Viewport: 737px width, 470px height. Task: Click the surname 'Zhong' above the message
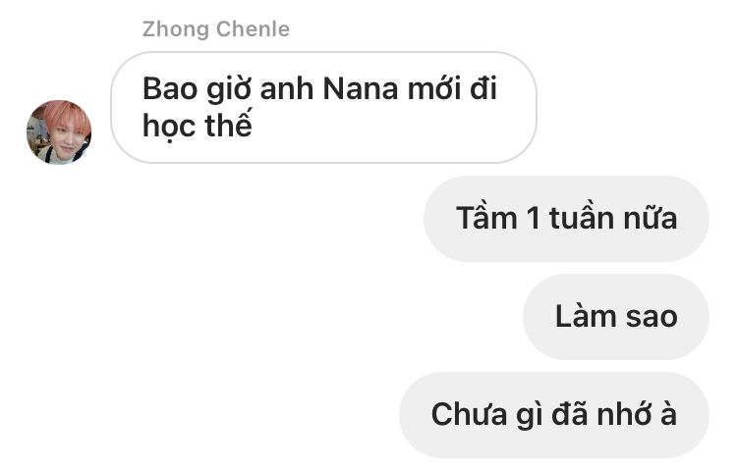[x=176, y=30]
